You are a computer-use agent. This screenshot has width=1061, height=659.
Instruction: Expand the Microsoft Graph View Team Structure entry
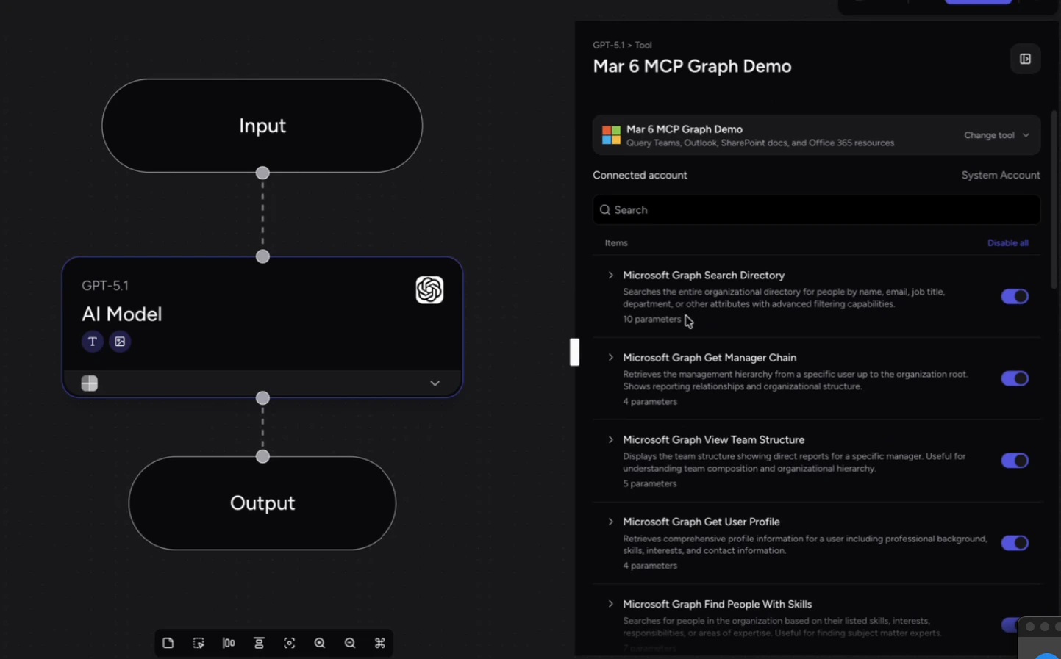click(610, 439)
